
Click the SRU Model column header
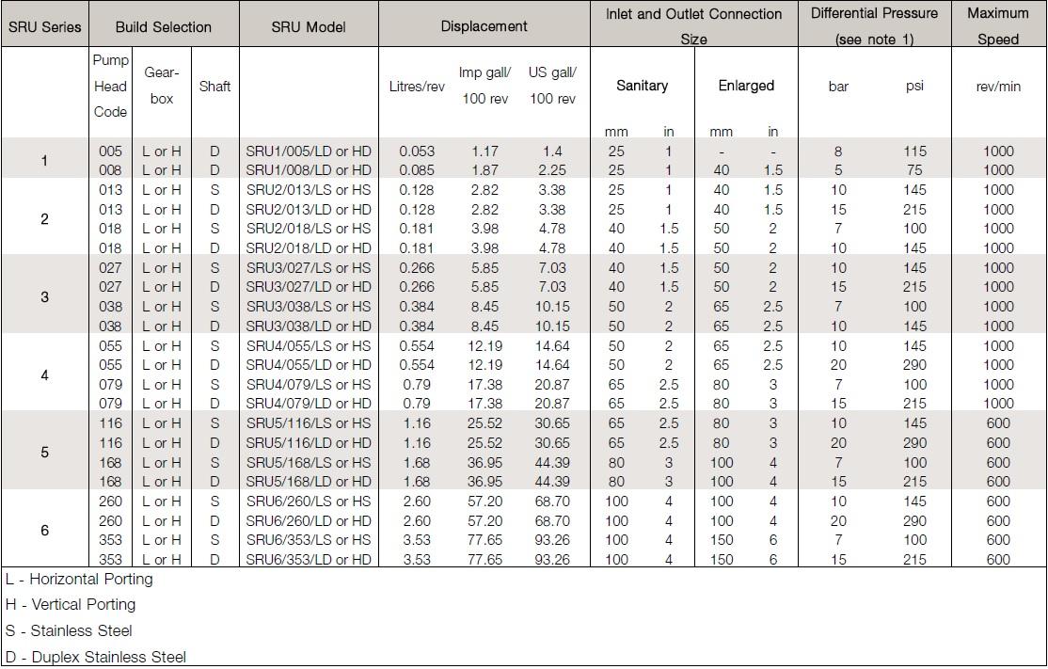[x=309, y=27]
